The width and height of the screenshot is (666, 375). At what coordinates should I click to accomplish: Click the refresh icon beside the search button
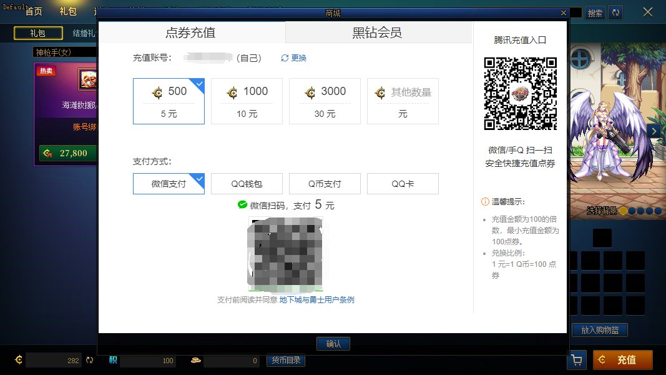[x=615, y=12]
